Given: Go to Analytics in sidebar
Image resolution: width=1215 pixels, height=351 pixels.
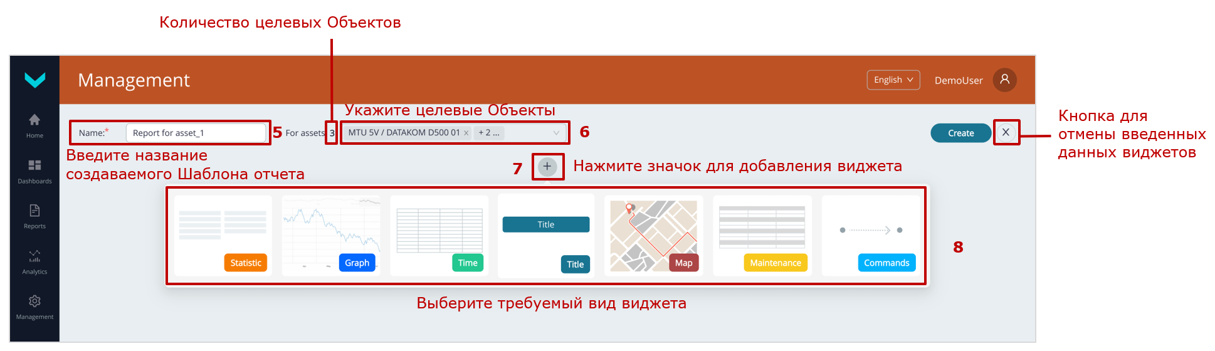Looking at the screenshot, I should pos(34,256).
